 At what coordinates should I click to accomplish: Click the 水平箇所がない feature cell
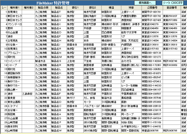(x=131, y=127)
